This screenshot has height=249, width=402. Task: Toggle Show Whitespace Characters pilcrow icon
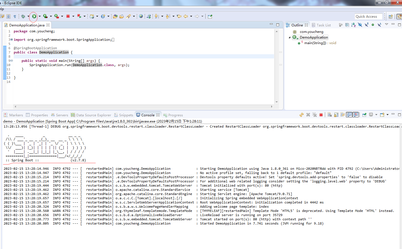point(15,16)
